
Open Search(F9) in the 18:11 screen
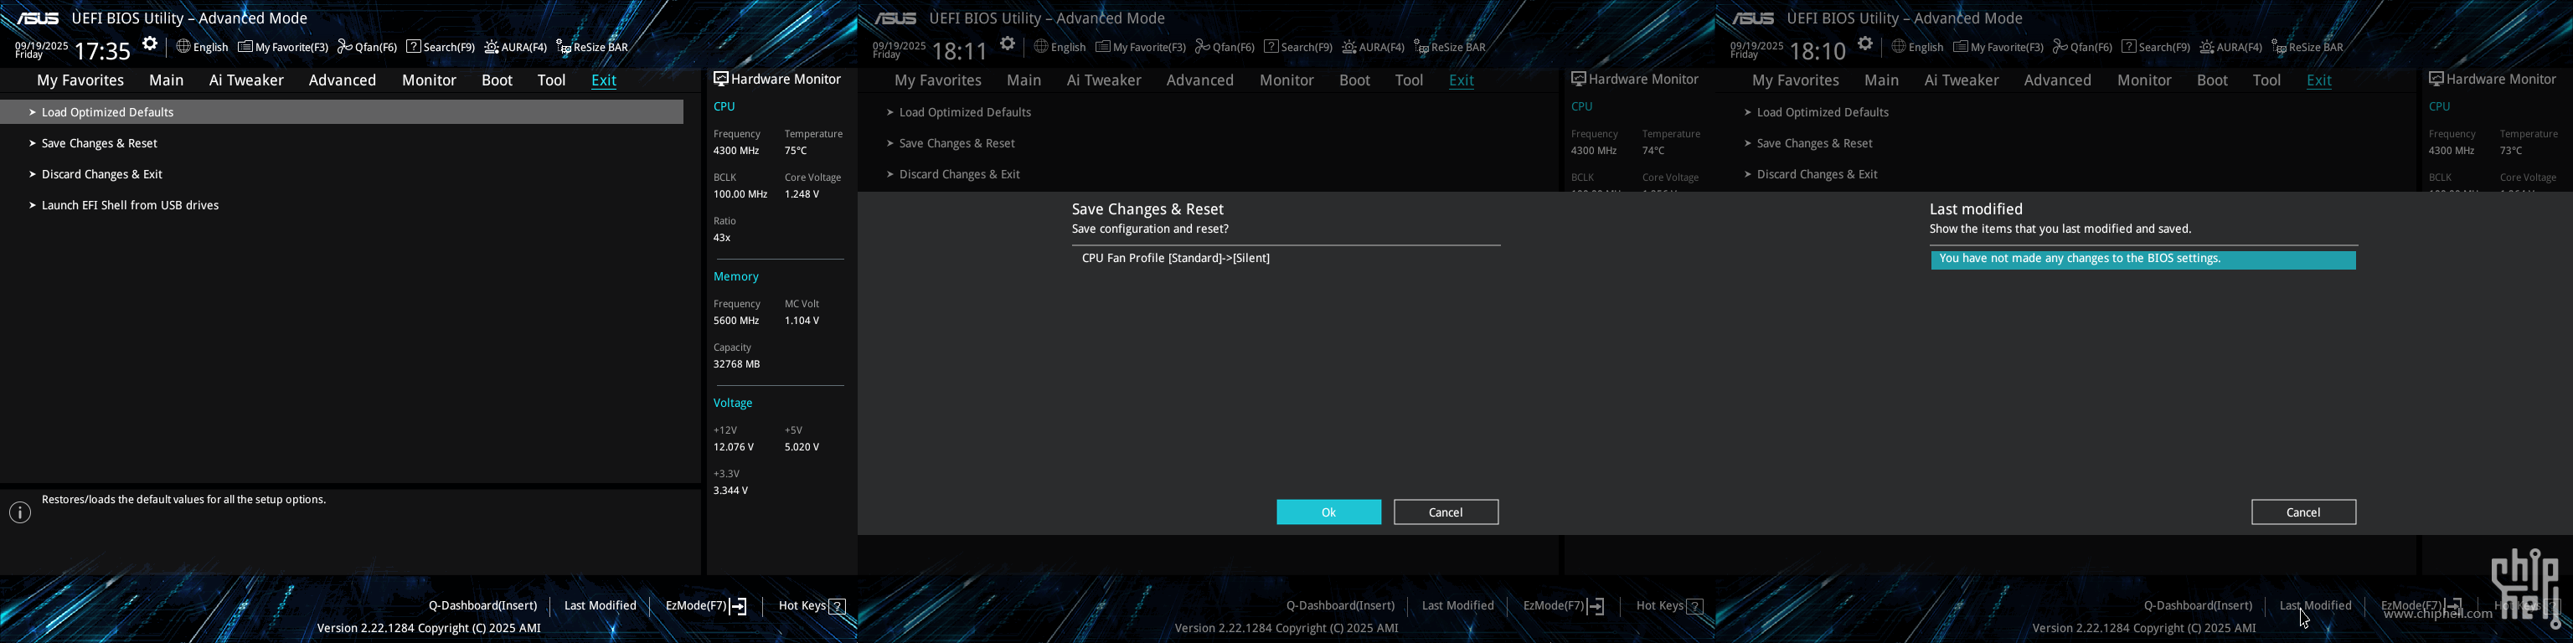(1298, 47)
